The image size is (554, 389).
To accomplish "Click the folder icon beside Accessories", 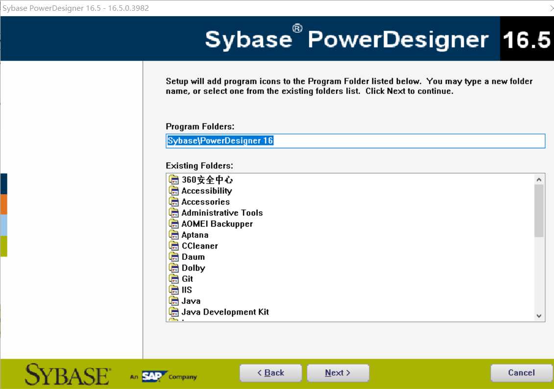I will [173, 202].
